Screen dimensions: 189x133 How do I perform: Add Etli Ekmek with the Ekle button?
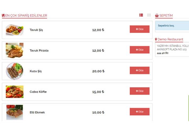(x=140, y=112)
